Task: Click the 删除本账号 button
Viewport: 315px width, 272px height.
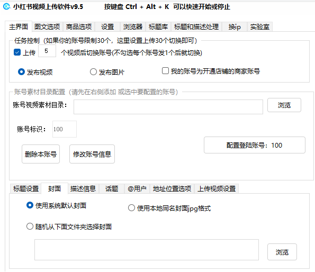Action: coord(41,154)
